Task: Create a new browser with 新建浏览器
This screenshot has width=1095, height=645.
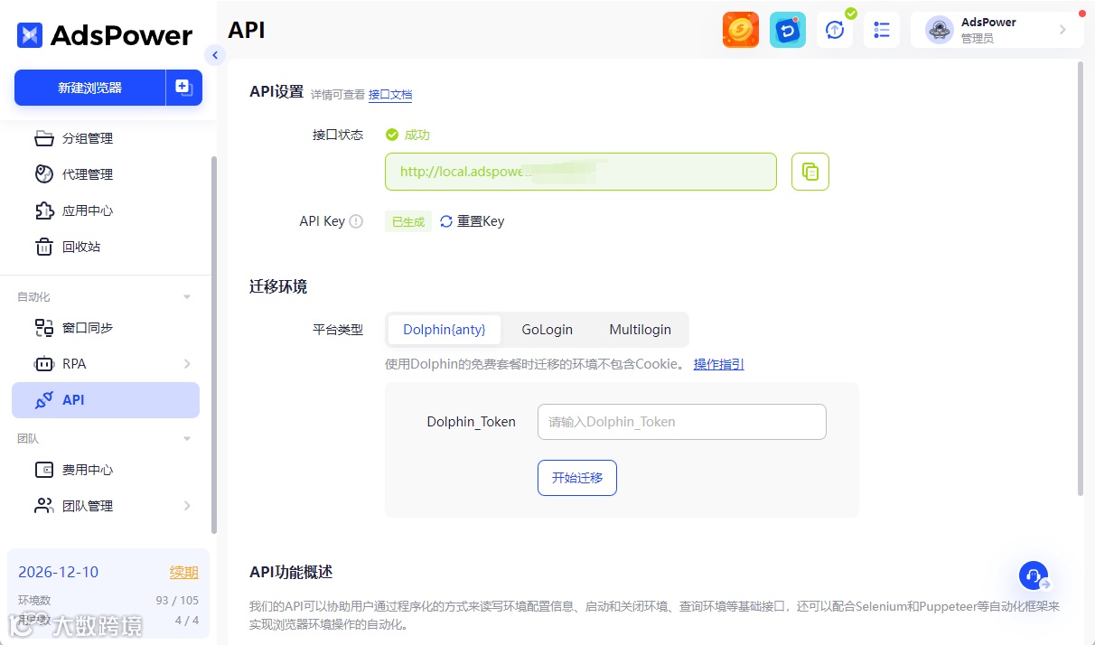Action: pos(89,88)
